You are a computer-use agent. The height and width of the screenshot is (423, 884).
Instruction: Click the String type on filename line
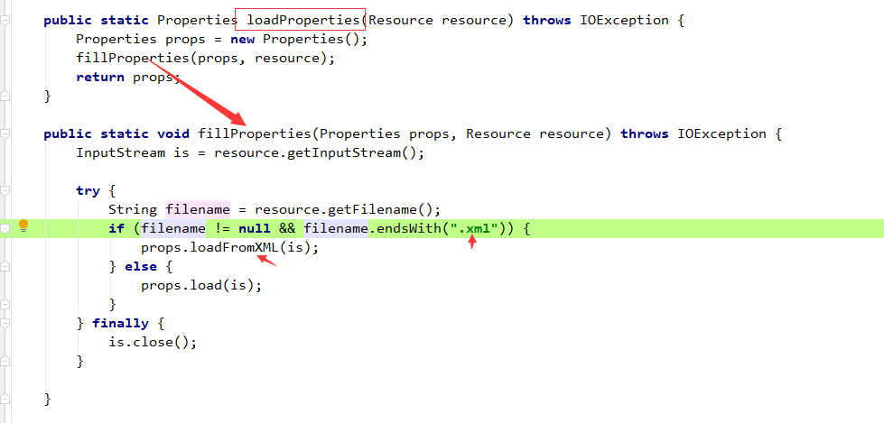tap(133, 210)
